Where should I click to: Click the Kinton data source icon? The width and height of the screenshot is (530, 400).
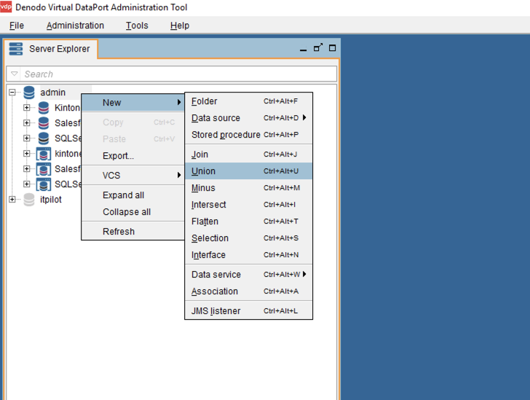coord(44,108)
